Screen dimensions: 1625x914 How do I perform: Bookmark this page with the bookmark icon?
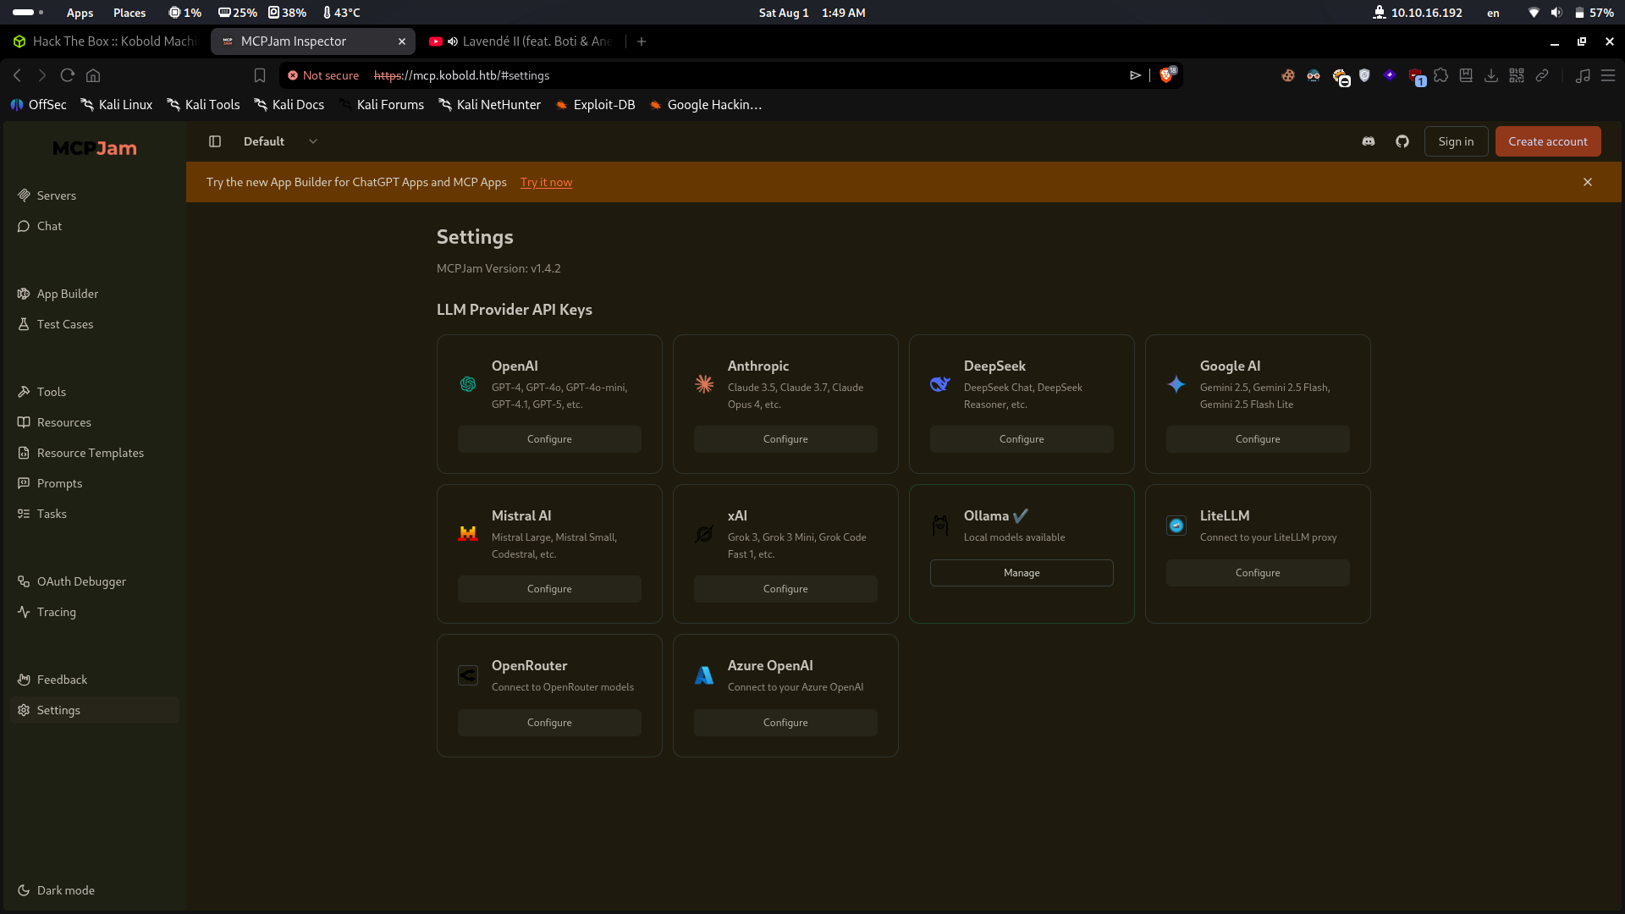(260, 75)
